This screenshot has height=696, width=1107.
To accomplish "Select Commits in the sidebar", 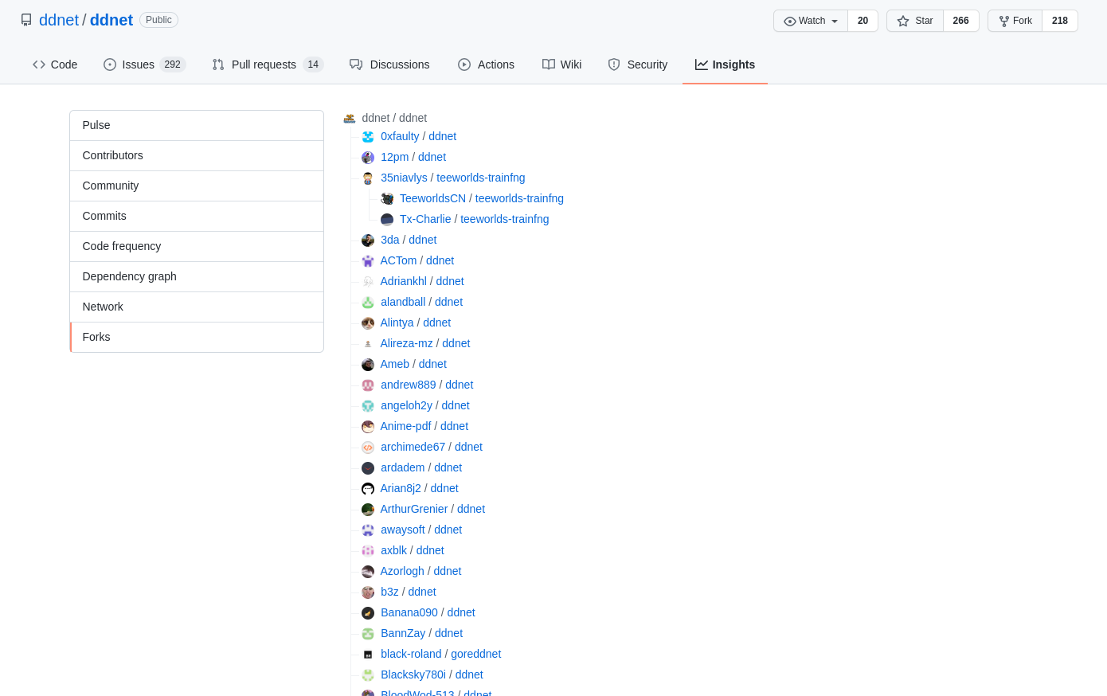I will pyautogui.click(x=197, y=217).
